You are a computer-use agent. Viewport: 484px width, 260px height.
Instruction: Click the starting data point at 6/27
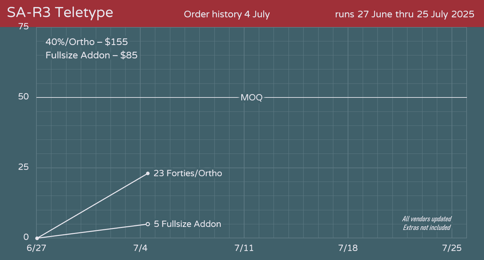(37, 238)
